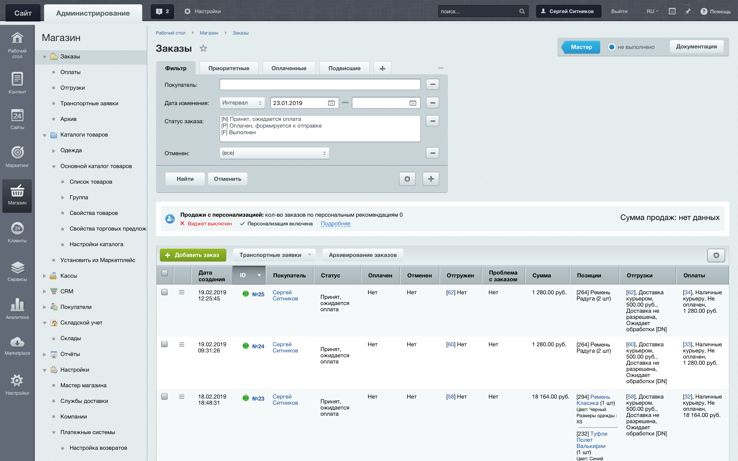The width and height of the screenshot is (738, 461).
Task: Open the Отменен (все) dropdown
Action: tap(274, 153)
